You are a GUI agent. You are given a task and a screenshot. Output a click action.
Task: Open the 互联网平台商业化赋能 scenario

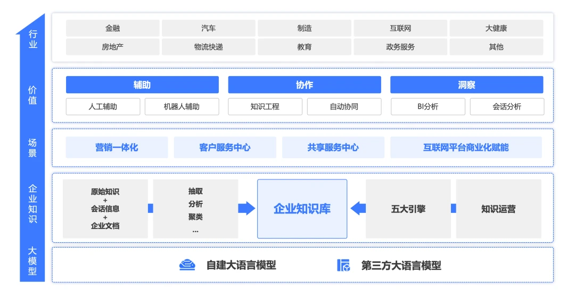(x=466, y=147)
